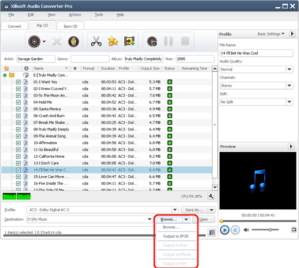Toggle the 08-Truly Madly Deeply checkbox
The image size is (299, 268).
coord(19,129)
